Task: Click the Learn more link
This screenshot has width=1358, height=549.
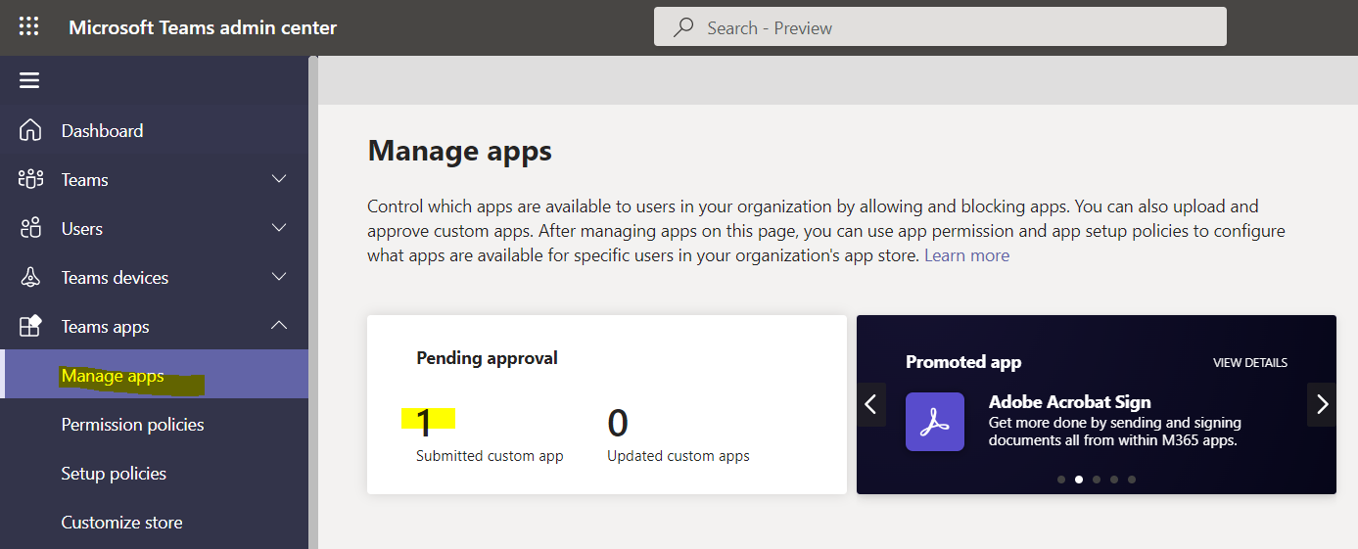Action: coord(966,255)
